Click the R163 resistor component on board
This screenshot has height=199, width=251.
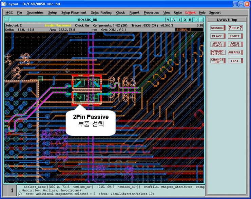[87, 82]
